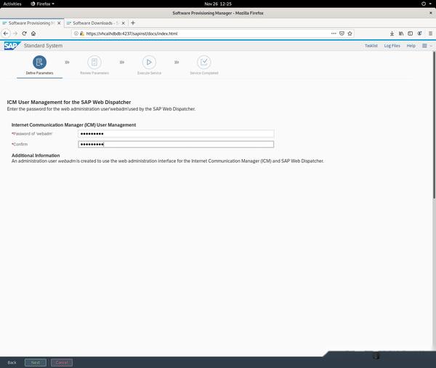
Task: Click the Execute Service step label
Action: click(149, 73)
